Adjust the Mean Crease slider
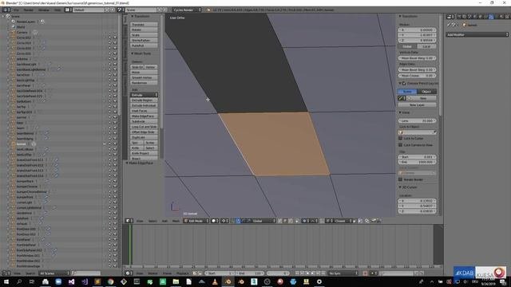The height and width of the screenshot is (287, 511). tap(417, 76)
